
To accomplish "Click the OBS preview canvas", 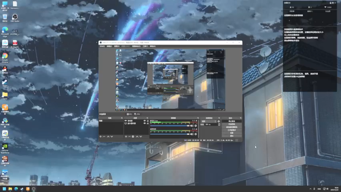I will pyautogui.click(x=170, y=80).
